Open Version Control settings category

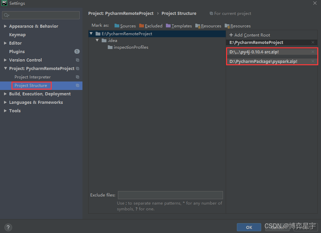25,60
